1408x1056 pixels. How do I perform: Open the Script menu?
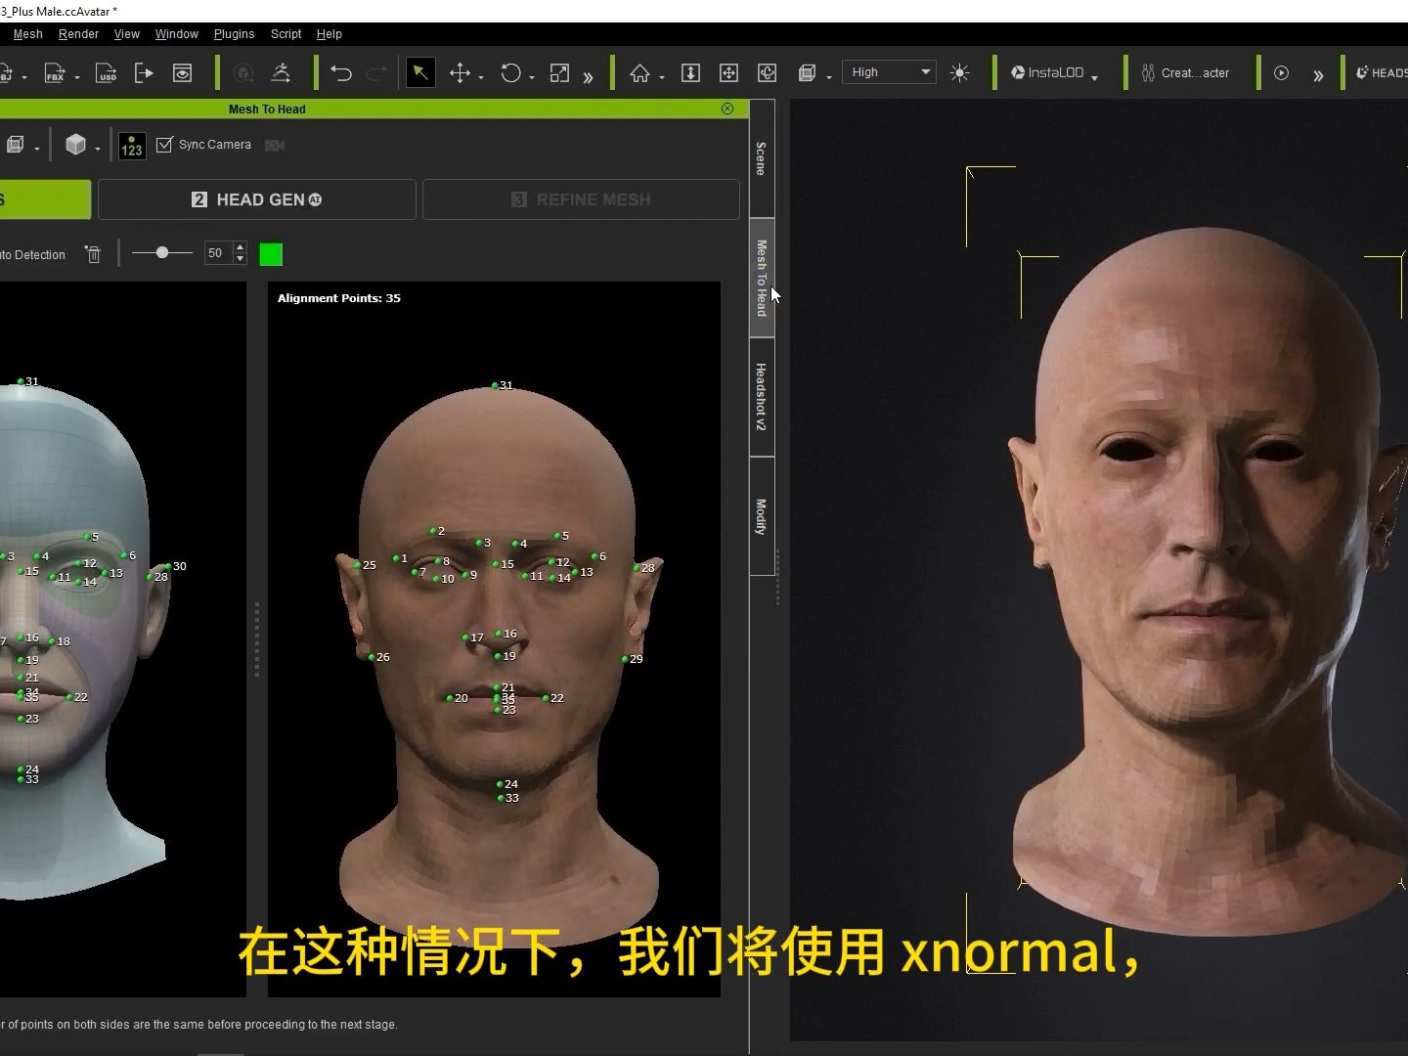(x=286, y=34)
